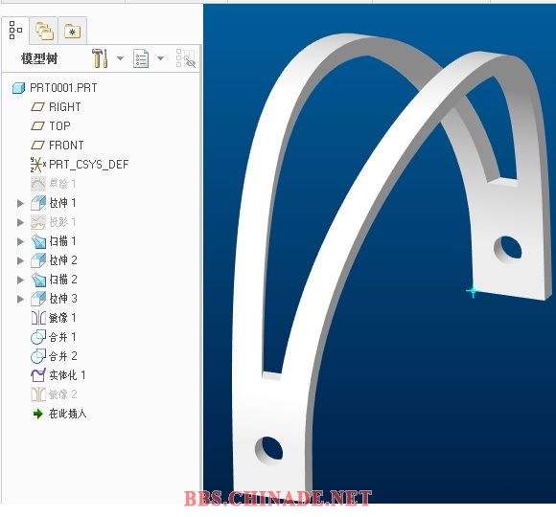This screenshot has width=556, height=517.
Task: Open the Favorites folder tab
Action: point(72,32)
